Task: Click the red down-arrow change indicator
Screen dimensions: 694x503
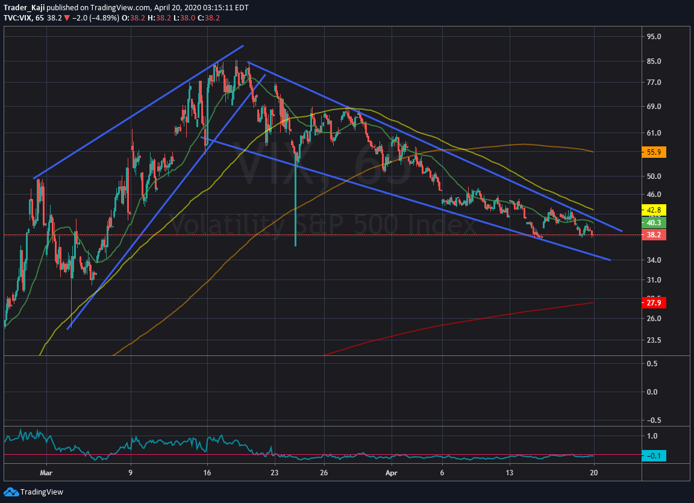Action: click(x=66, y=18)
